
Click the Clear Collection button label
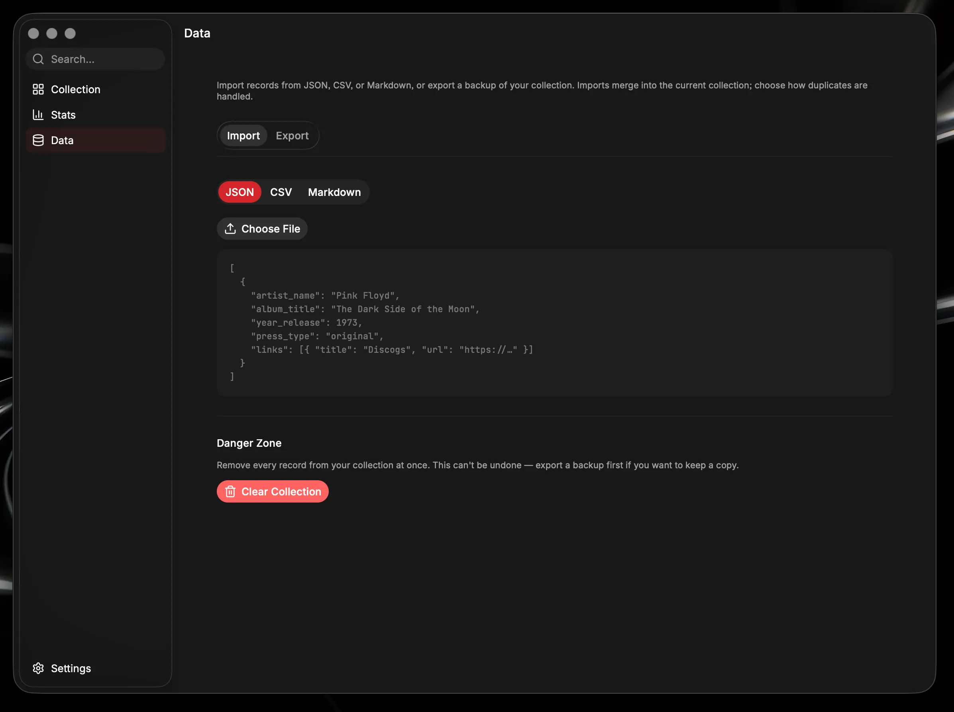pyautogui.click(x=281, y=491)
